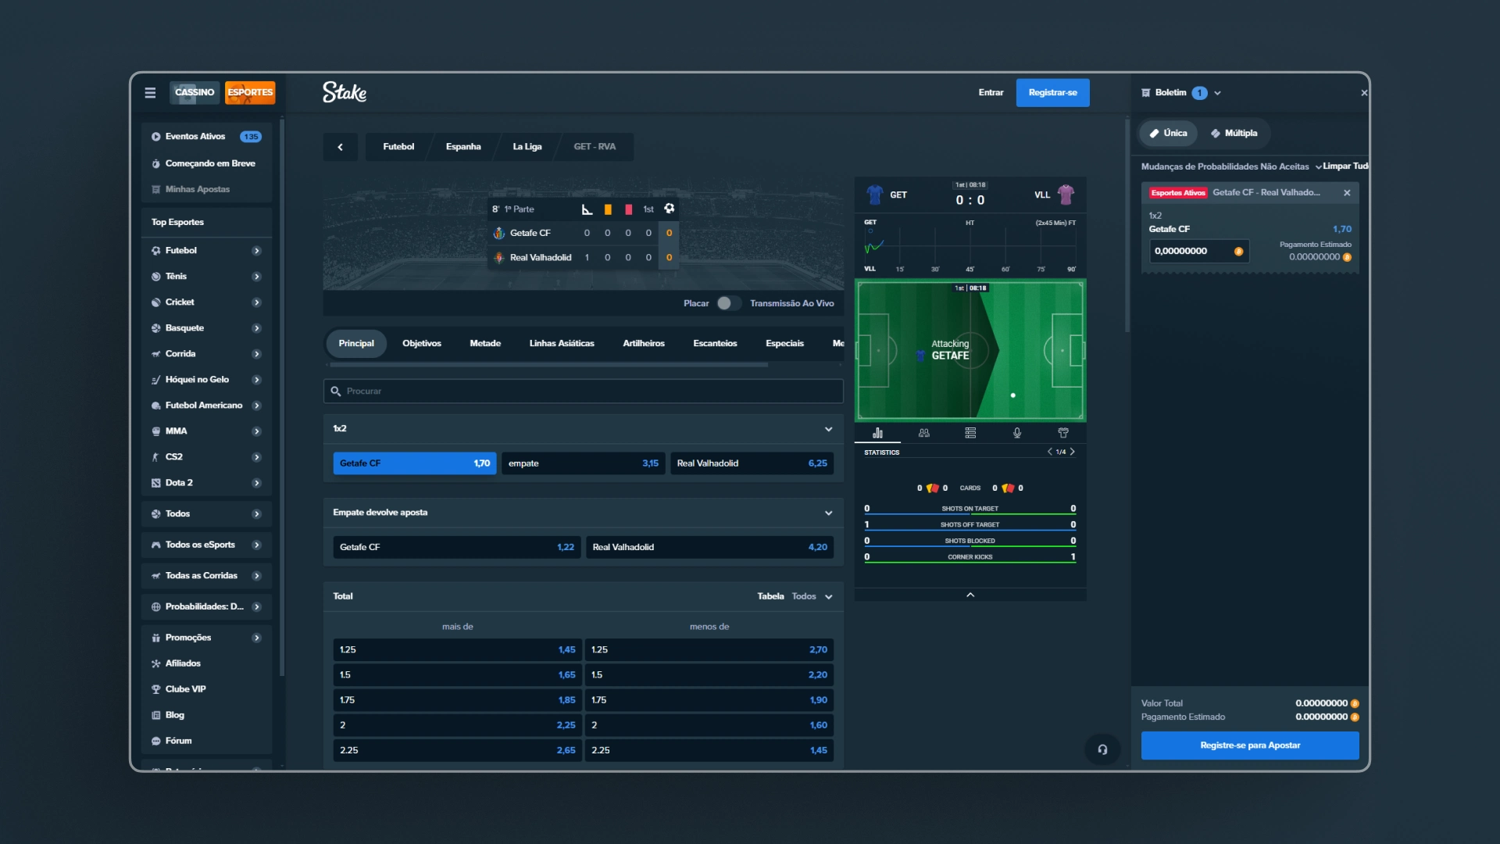Select the Única bet type
The image size is (1500, 844).
tap(1169, 134)
